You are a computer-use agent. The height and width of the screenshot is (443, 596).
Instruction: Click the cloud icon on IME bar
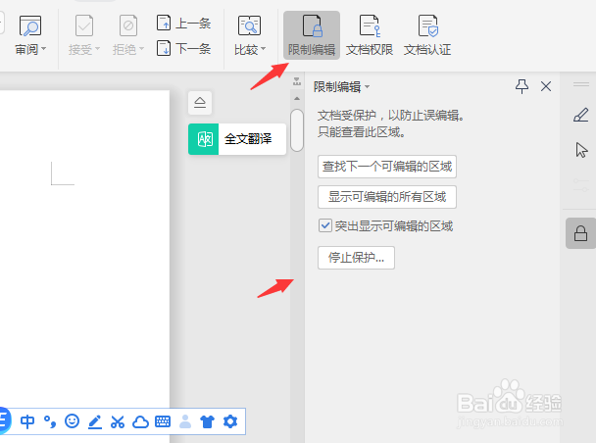[140, 421]
